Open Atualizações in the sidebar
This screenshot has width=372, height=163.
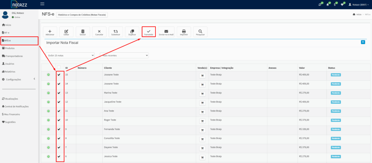(x=10, y=99)
